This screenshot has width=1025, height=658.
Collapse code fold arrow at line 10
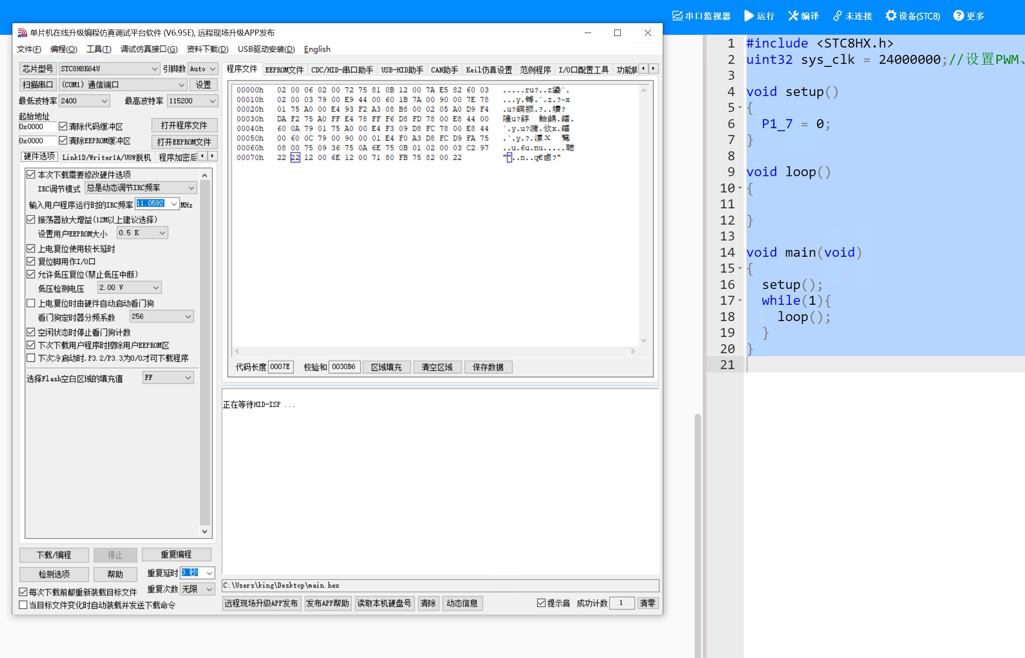click(740, 188)
